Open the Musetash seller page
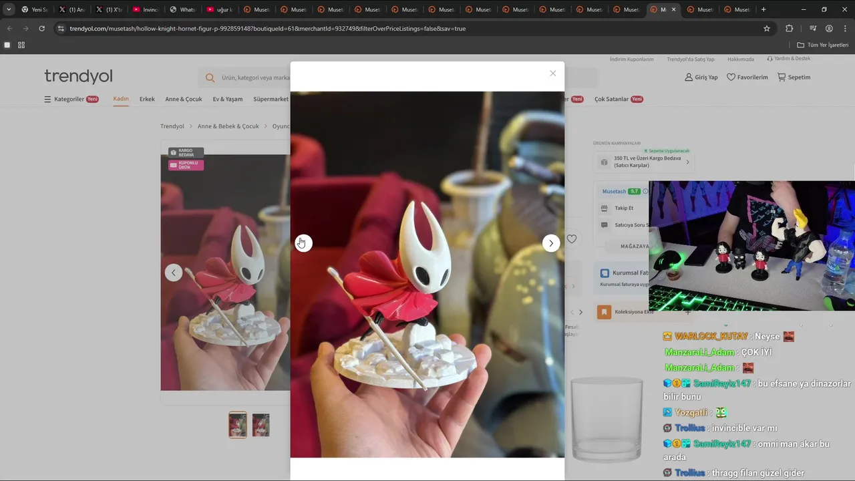The image size is (855, 481). pos(614,192)
